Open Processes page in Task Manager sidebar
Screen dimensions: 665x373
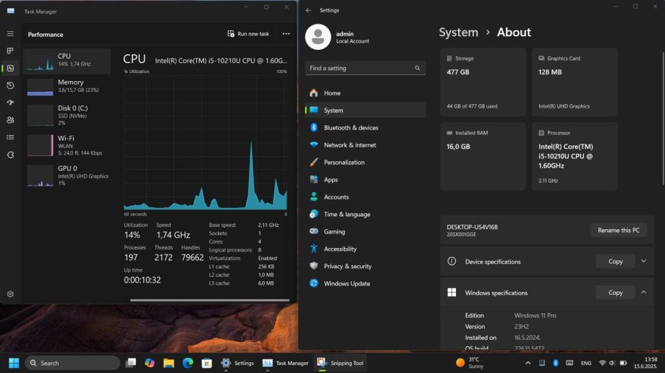10,51
